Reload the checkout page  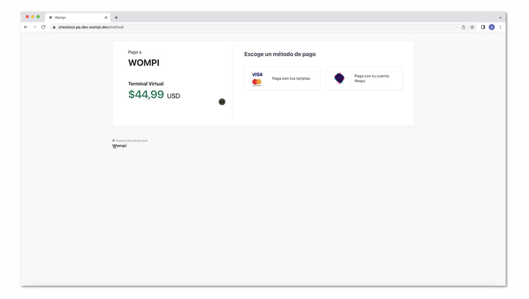point(44,27)
